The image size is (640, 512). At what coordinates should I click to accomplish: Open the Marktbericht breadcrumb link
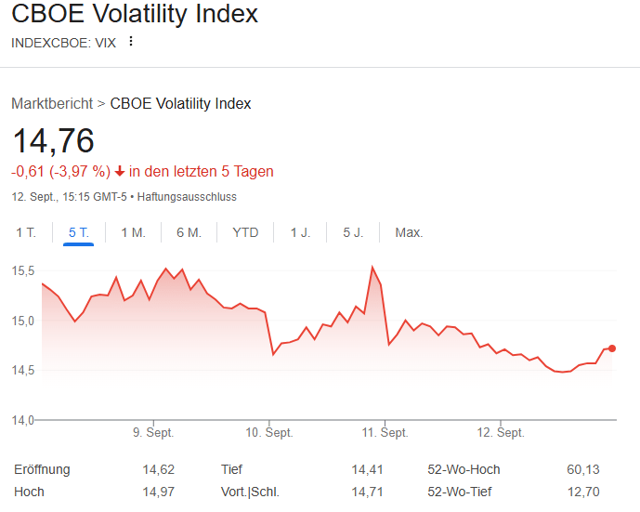point(52,103)
